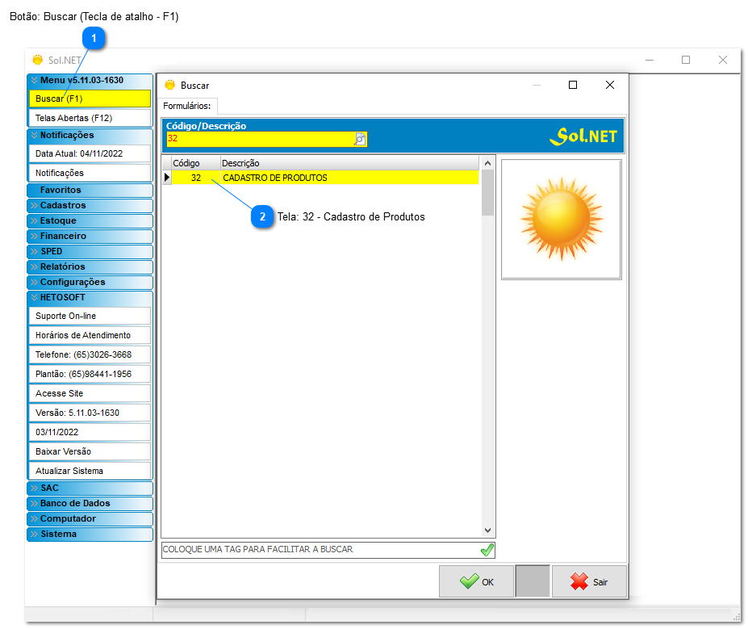Click the tag input field
The height and width of the screenshot is (629, 748).
tap(319, 550)
